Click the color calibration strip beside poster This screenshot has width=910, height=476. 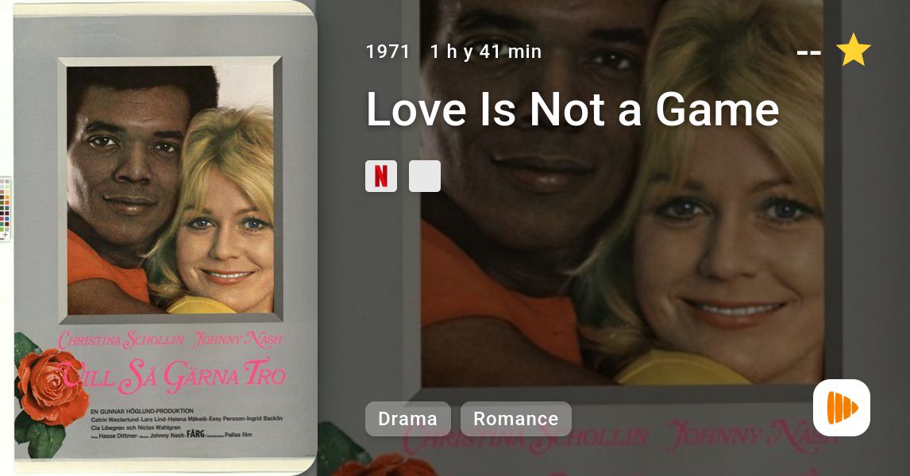[x=6, y=209]
